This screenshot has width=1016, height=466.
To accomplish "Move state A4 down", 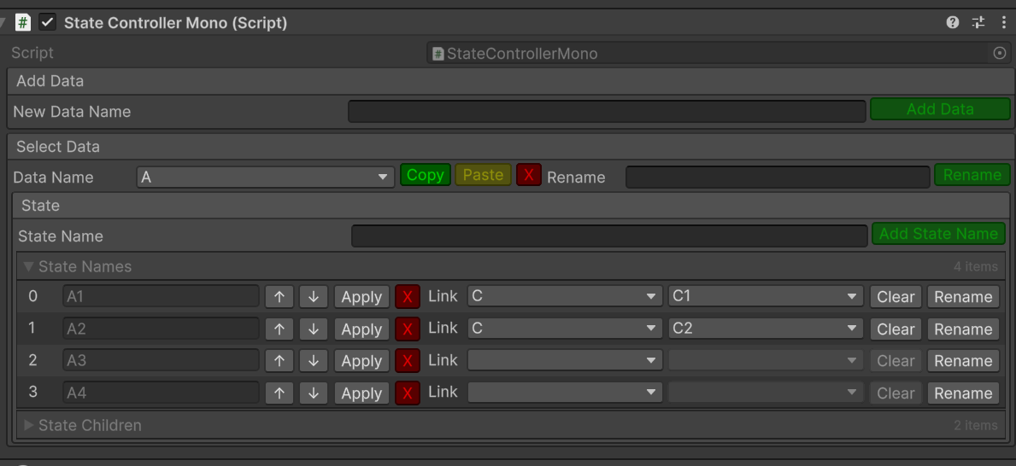I will (x=314, y=393).
